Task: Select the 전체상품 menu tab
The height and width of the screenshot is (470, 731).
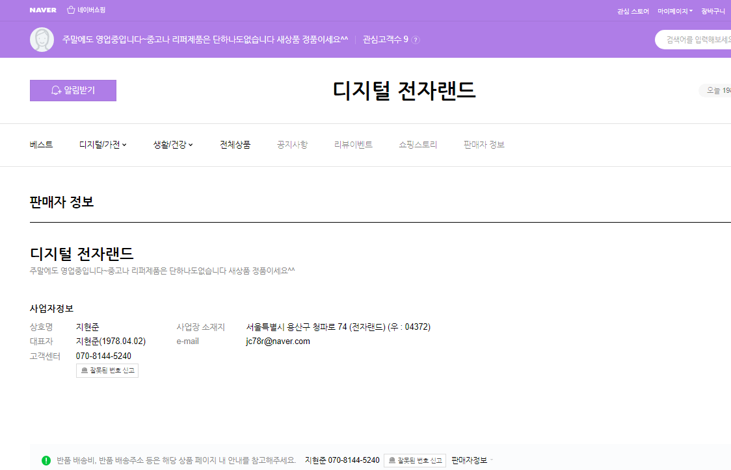Action: [x=235, y=145]
